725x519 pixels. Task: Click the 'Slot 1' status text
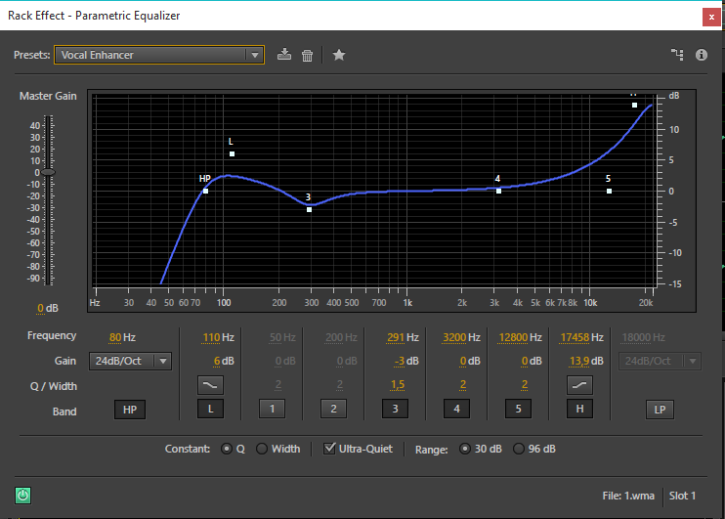(x=682, y=496)
